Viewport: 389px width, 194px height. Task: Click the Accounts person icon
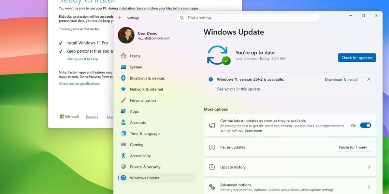click(123, 122)
